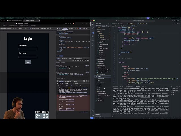The width and height of the screenshot is (181, 136).
Task: Open the Default levels dropdown in Console
Action: (x=61, y=86)
